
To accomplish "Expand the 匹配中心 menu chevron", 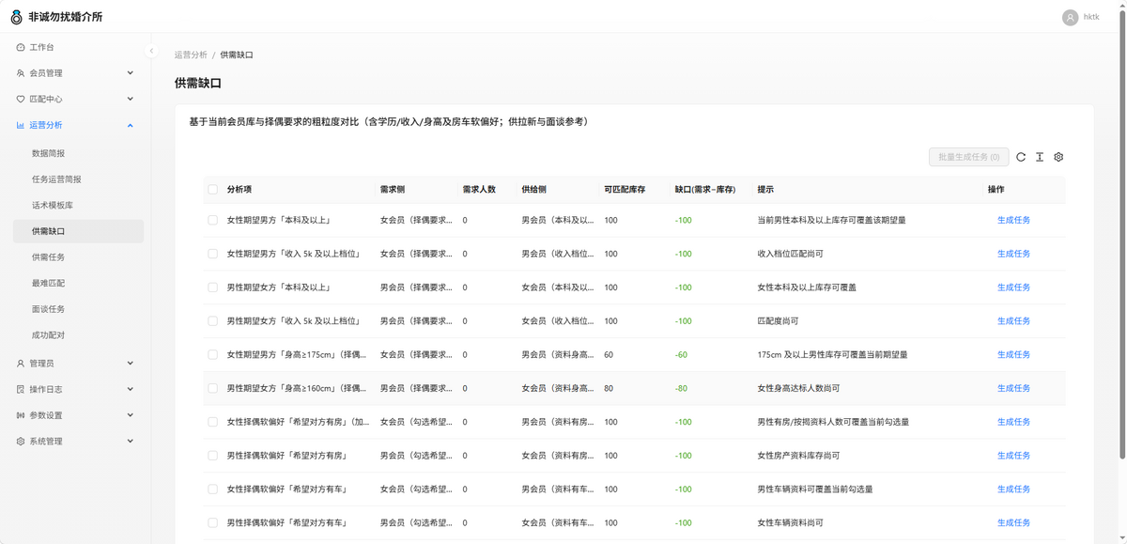I will click(x=131, y=99).
